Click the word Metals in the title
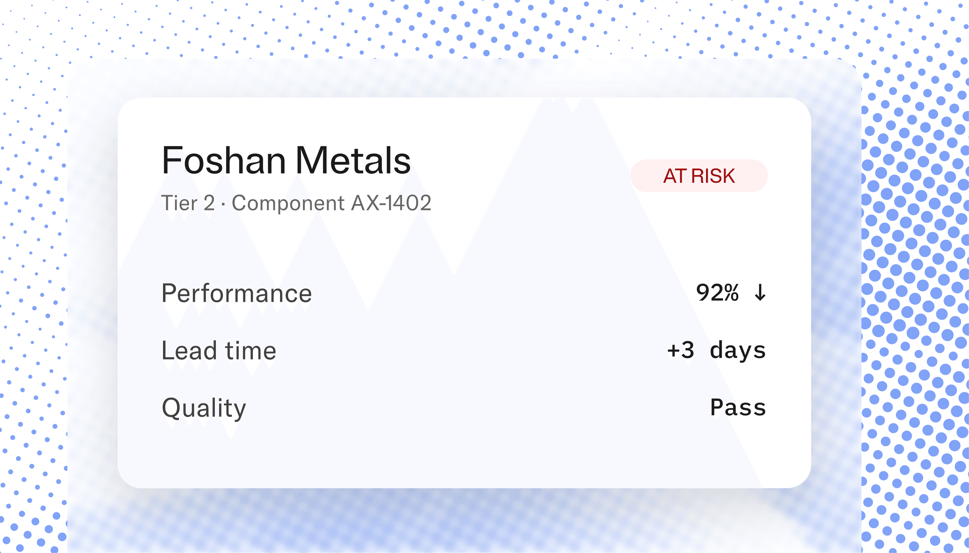Image resolution: width=969 pixels, height=553 pixels. tap(353, 160)
